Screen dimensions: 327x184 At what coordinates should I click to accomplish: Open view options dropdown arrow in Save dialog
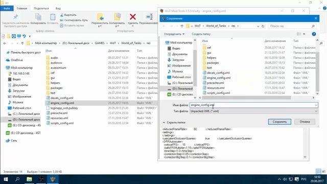tap(304, 34)
